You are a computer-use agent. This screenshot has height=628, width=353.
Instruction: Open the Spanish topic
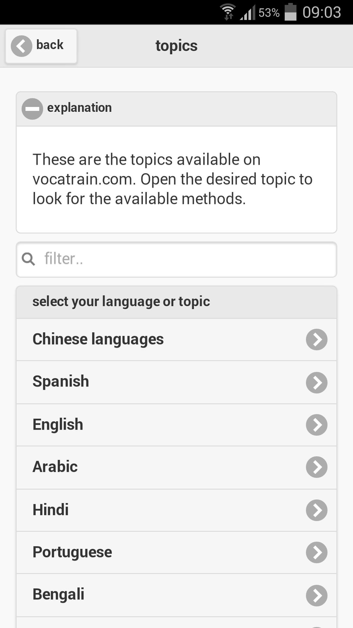tap(131, 382)
